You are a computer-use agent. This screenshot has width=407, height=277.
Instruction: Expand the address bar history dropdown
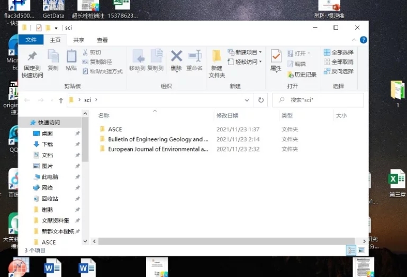click(x=247, y=100)
